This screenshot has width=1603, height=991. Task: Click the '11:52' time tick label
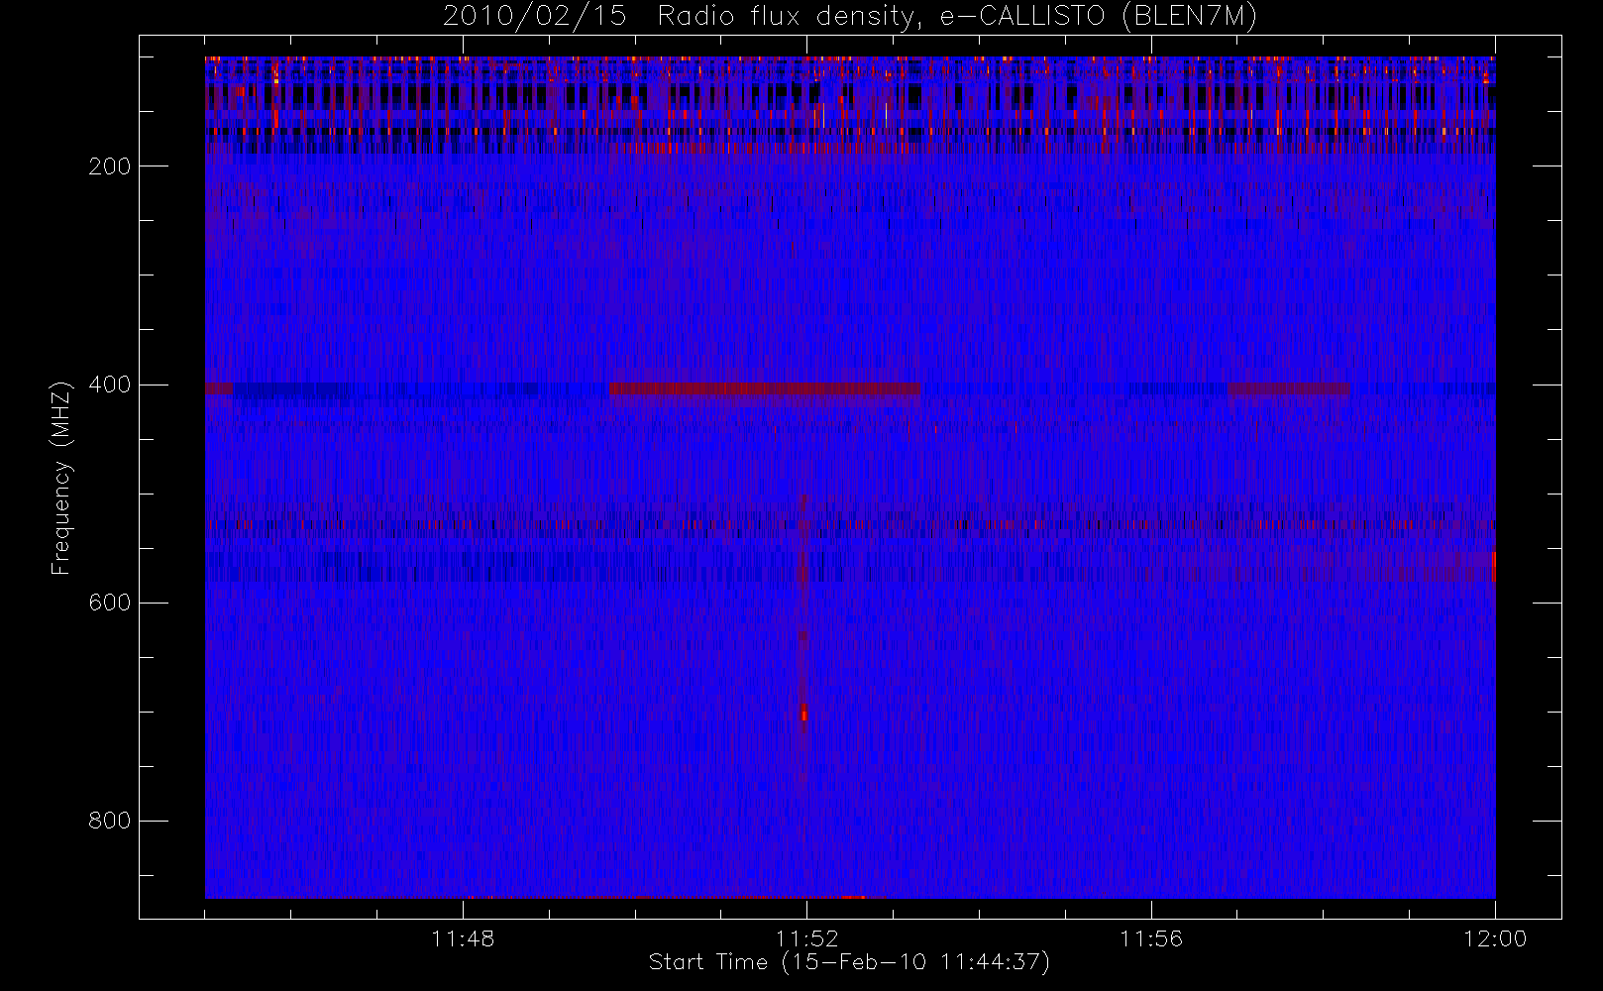(806, 938)
